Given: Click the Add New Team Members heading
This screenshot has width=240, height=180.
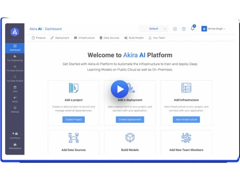Looking at the screenshot, I should (x=186, y=150).
